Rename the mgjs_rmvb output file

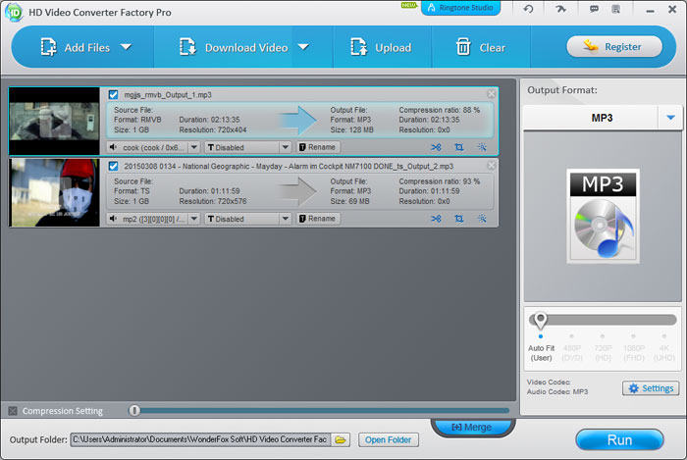tap(318, 147)
